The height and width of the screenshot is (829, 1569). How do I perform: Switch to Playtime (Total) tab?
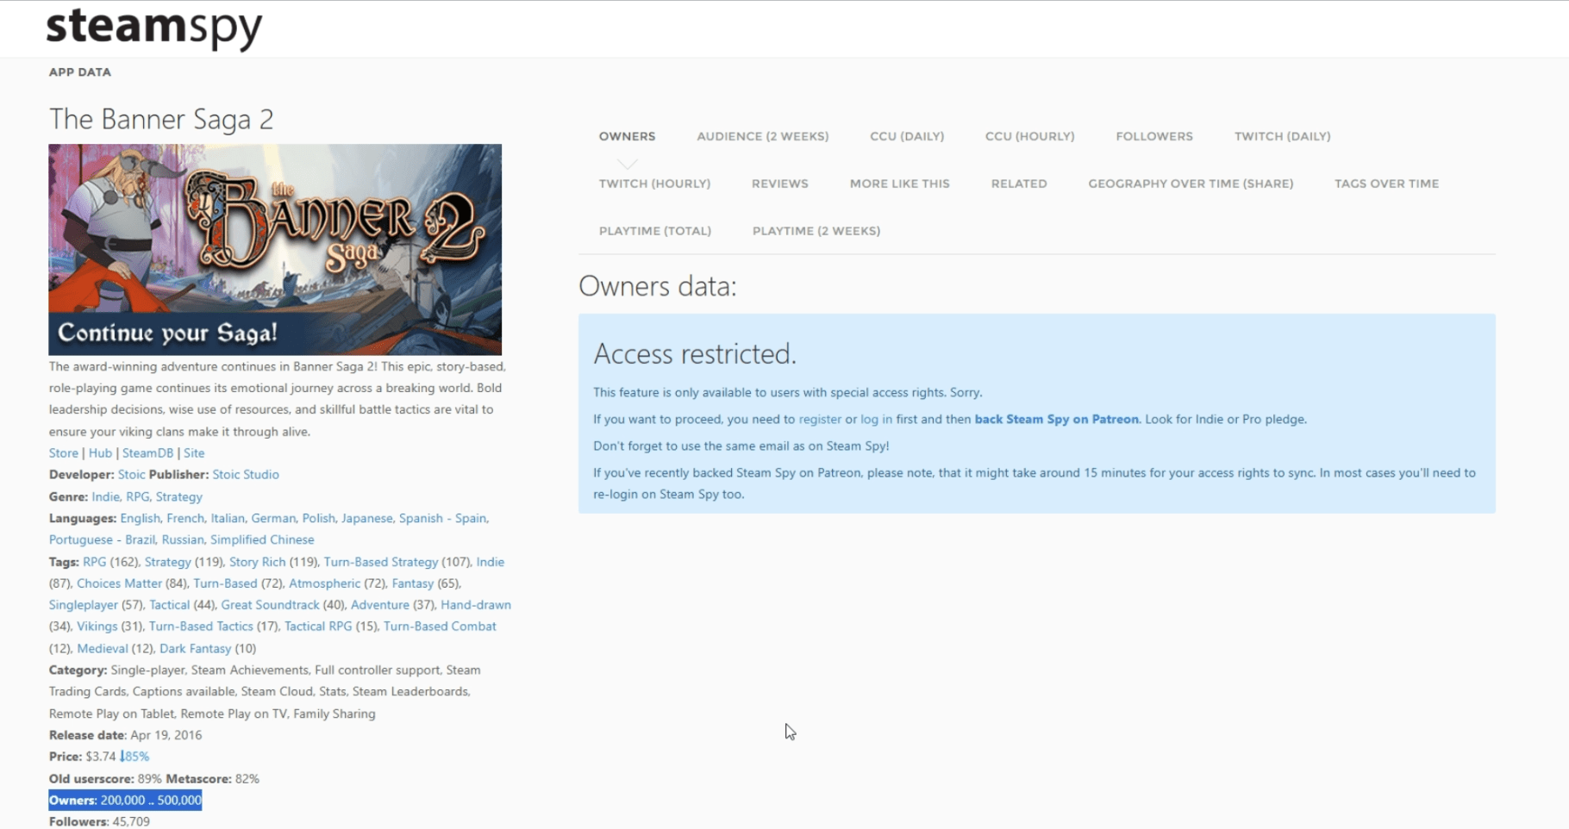click(654, 231)
